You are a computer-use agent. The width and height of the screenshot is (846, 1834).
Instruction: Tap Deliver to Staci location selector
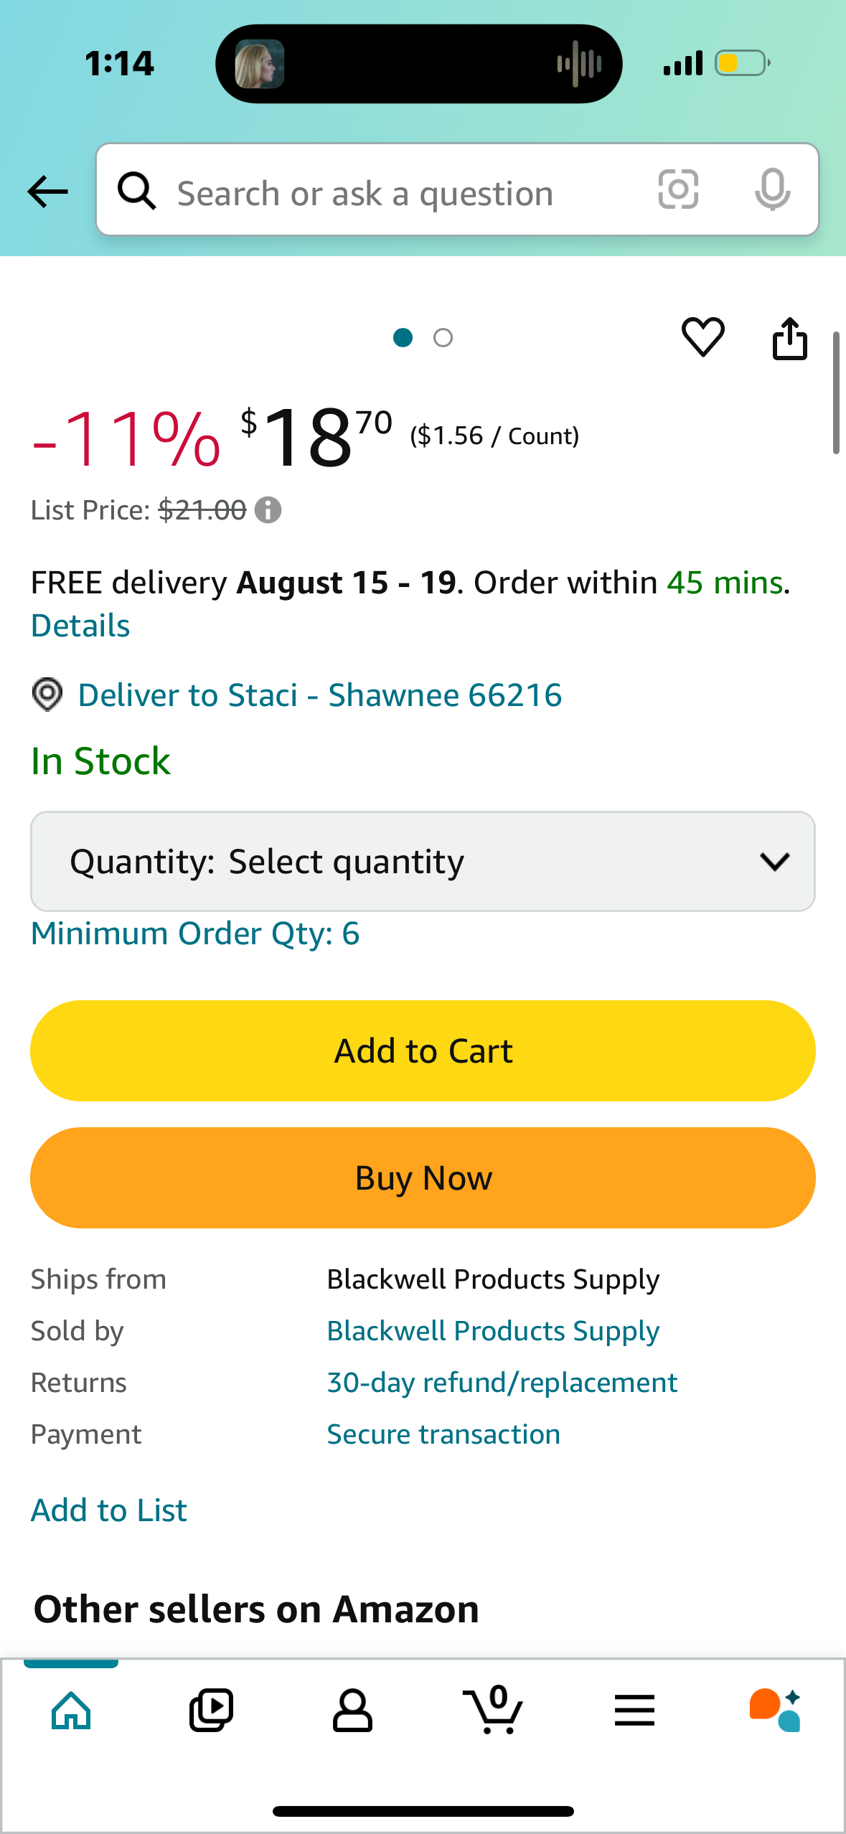(319, 695)
